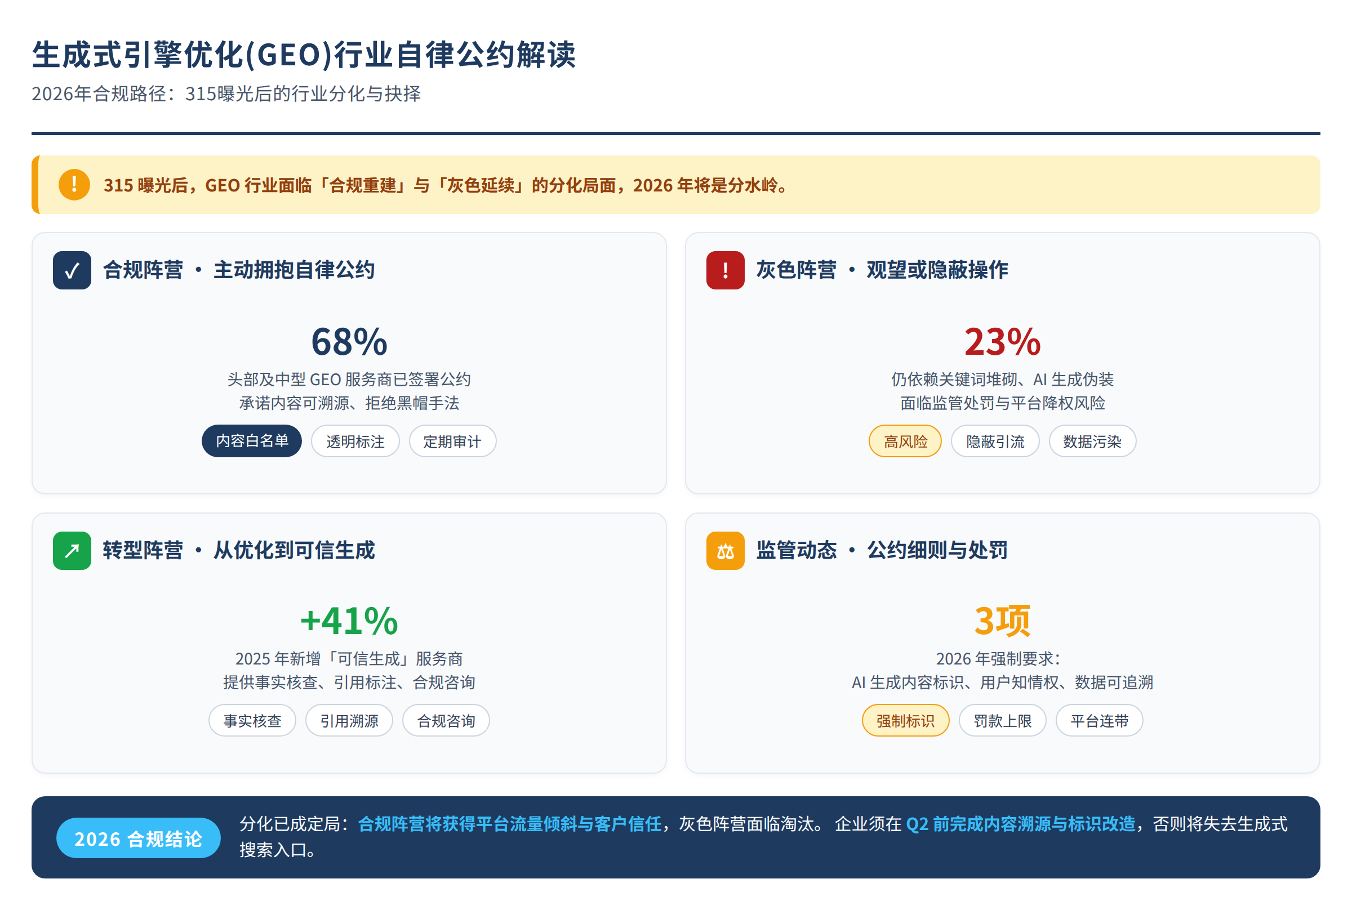Pick the 罚款上限 tag
This screenshot has height=901, width=1352.
(x=1003, y=720)
